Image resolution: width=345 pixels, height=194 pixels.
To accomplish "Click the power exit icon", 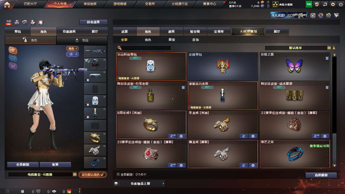I will (x=341, y=4).
